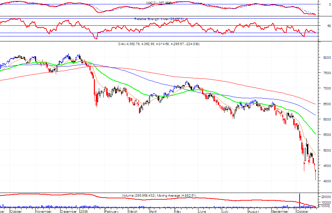The image size is (332, 213).
Task: Click the August month label
Action: [x=254, y=211]
